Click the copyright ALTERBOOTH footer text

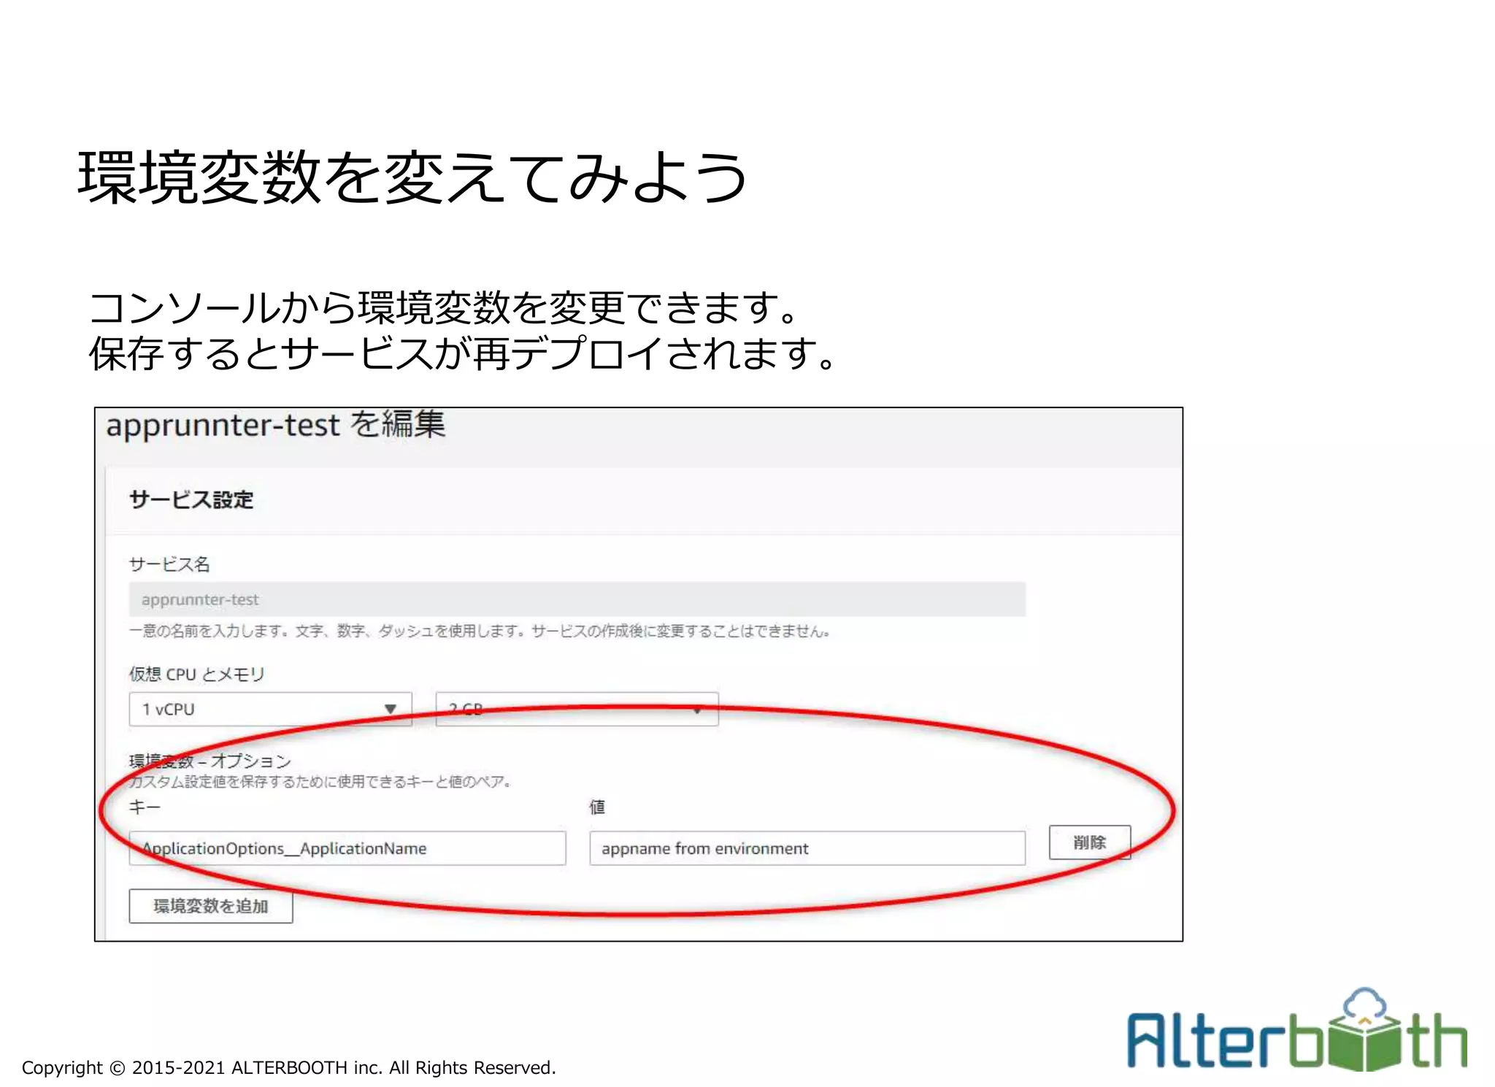[x=288, y=1067]
